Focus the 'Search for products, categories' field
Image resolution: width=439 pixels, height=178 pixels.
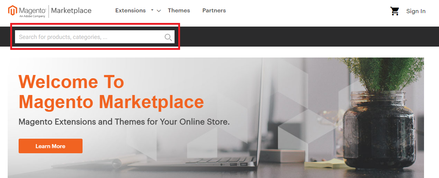click(x=95, y=37)
